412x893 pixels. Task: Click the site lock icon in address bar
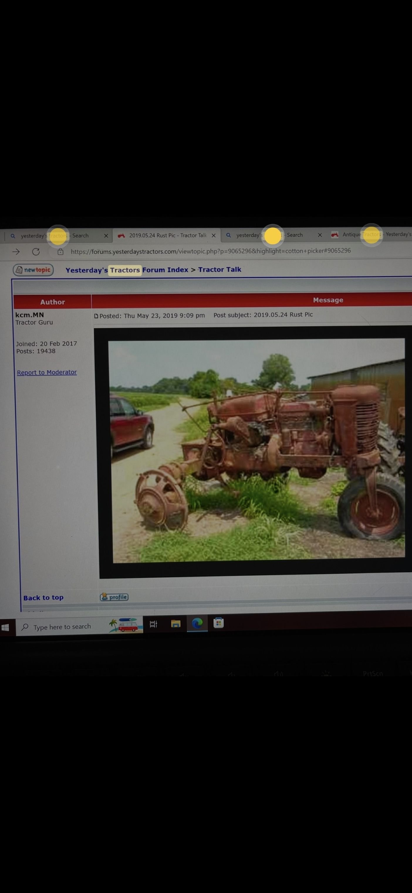tap(60, 252)
